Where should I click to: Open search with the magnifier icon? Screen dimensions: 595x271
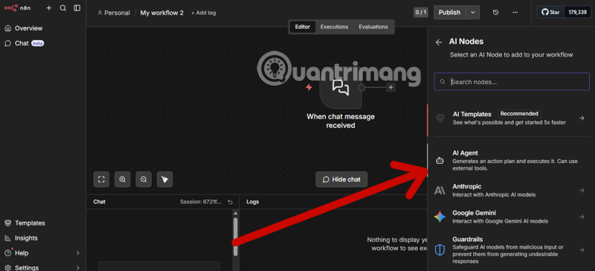coord(63,8)
